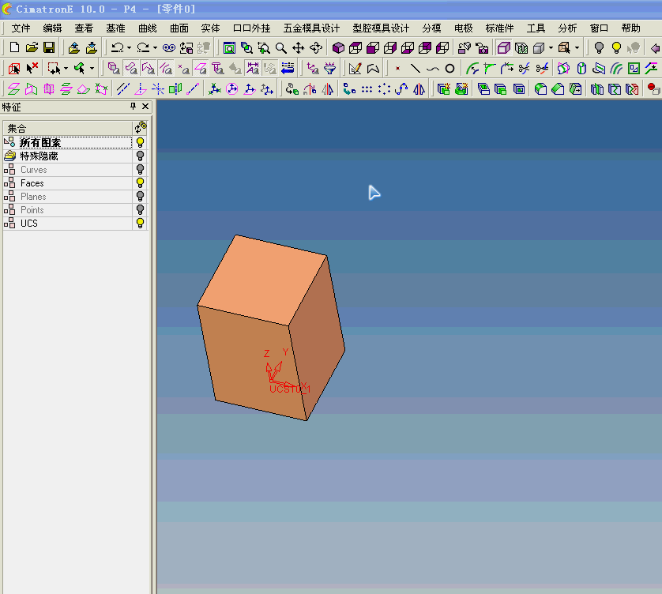This screenshot has width=662, height=594.
Task: Click the Redo arrow icon
Action: click(143, 47)
